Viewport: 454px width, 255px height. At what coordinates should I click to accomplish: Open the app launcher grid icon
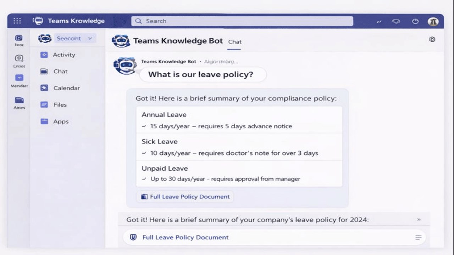click(x=17, y=21)
